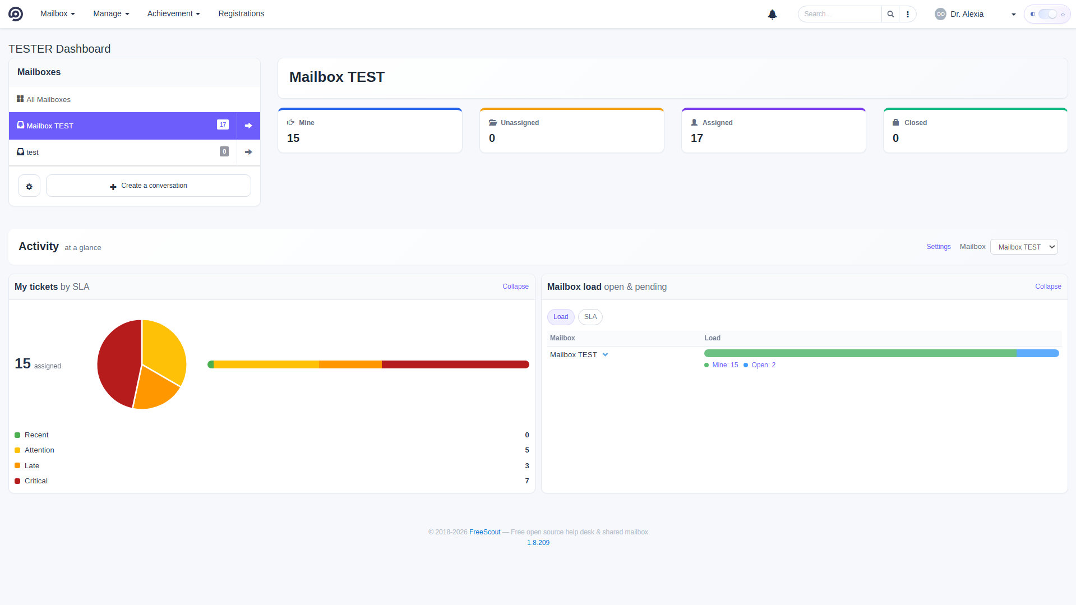Open the notifications bell
This screenshot has height=605, width=1076.
[x=772, y=14]
